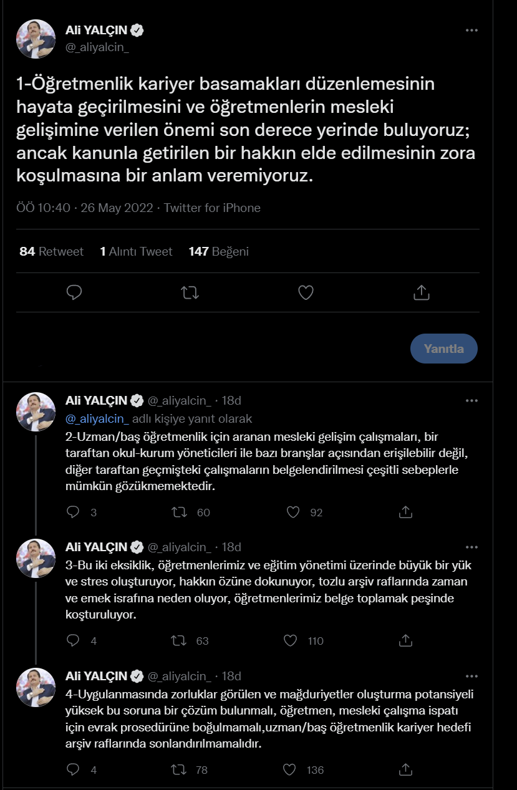Like the tweet with 92 likes
The image size is (517, 790).
293,512
